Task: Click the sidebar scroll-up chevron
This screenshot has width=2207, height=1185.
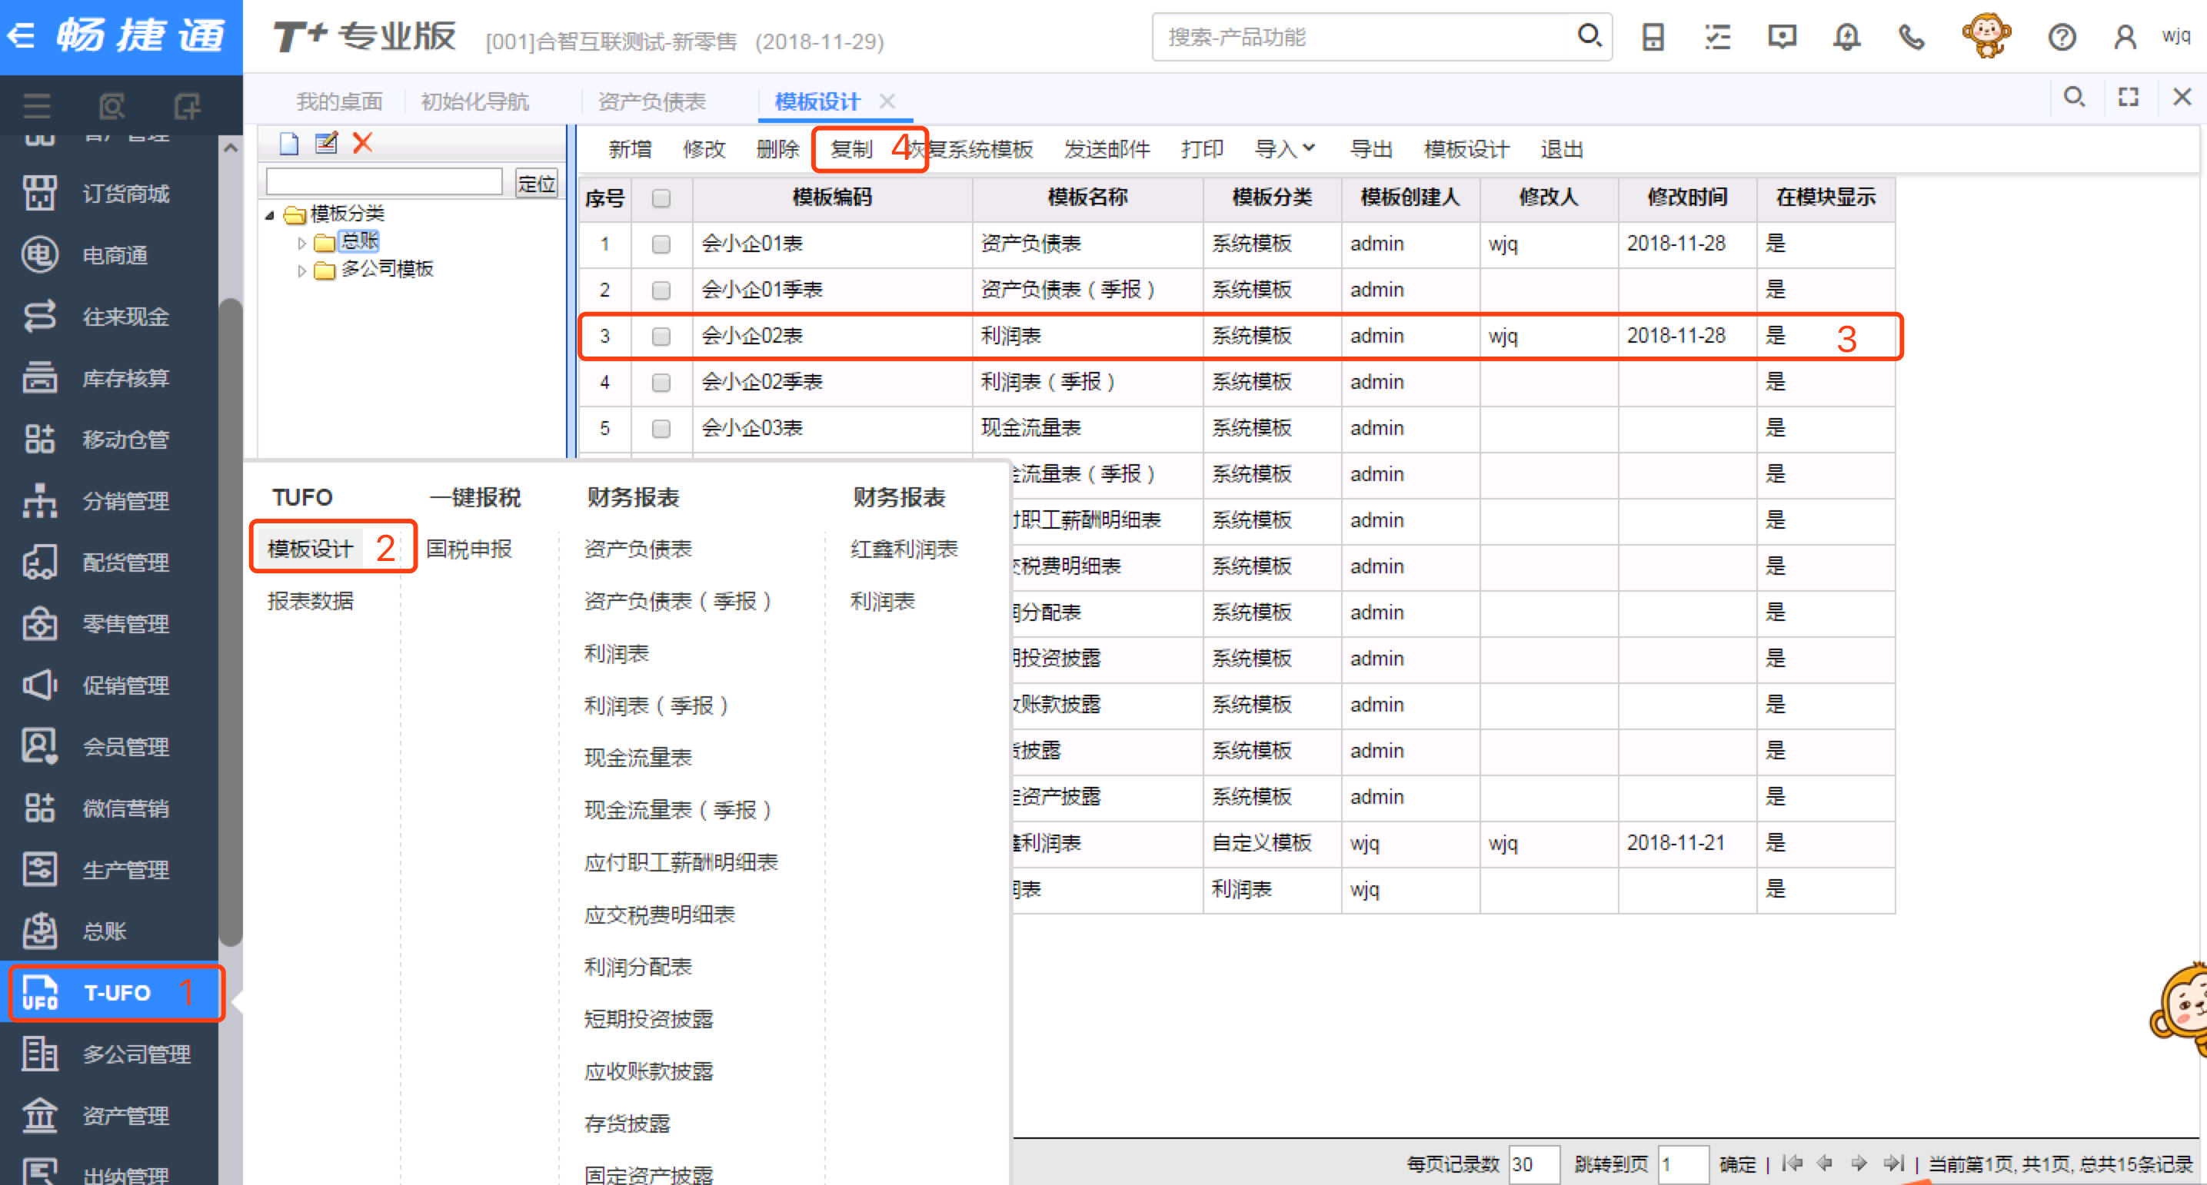Action: point(230,148)
